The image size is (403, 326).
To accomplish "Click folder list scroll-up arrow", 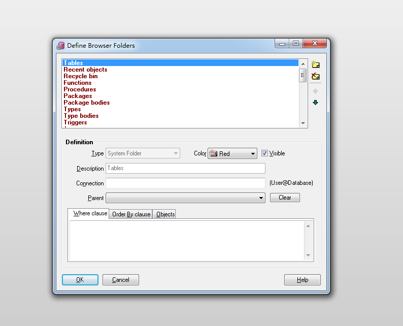I will pos(303,64).
